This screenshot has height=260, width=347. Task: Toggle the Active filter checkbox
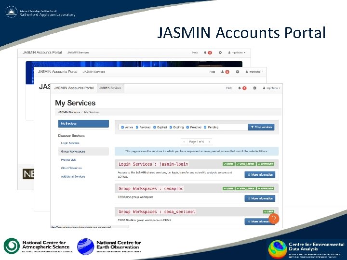coord(122,127)
